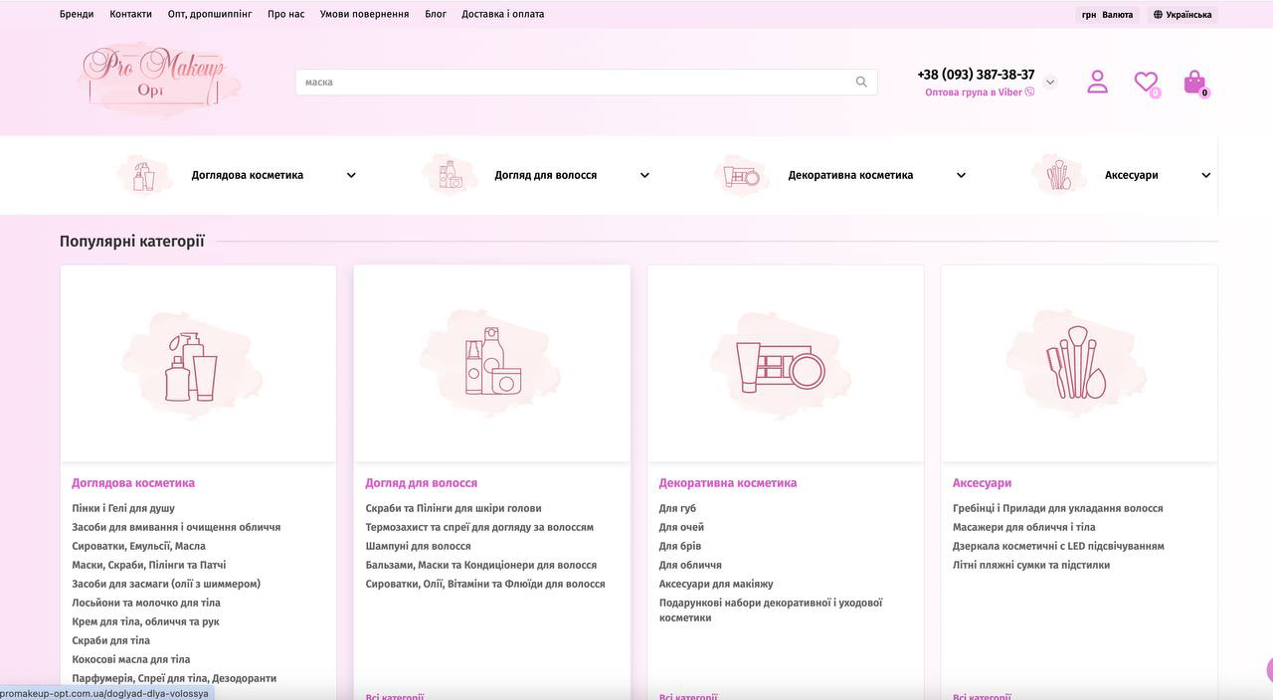Open the Догляд для волосся category card image
Image resolution: width=1273 pixels, height=700 pixels.
(492, 364)
